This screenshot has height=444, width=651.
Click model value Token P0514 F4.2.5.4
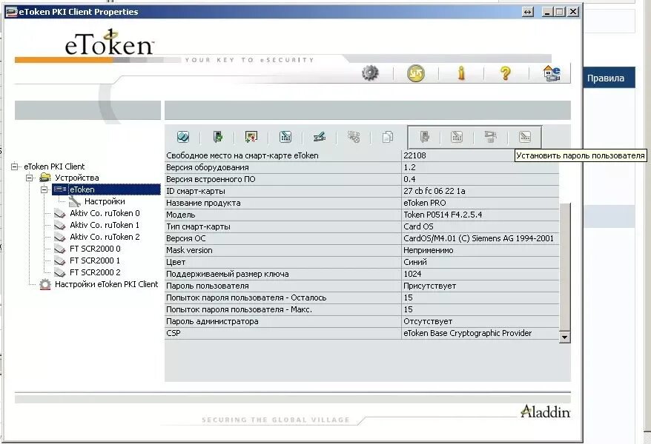[443, 215]
